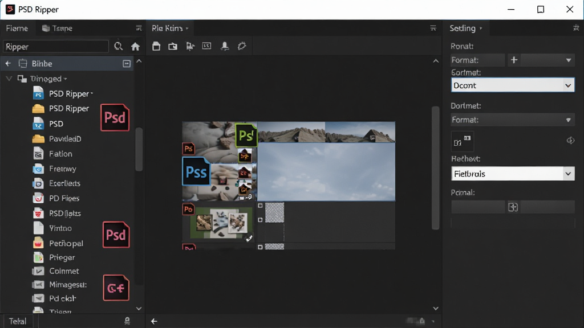Click the Ripper search field
Image resolution: width=584 pixels, height=328 pixels.
(x=56, y=47)
